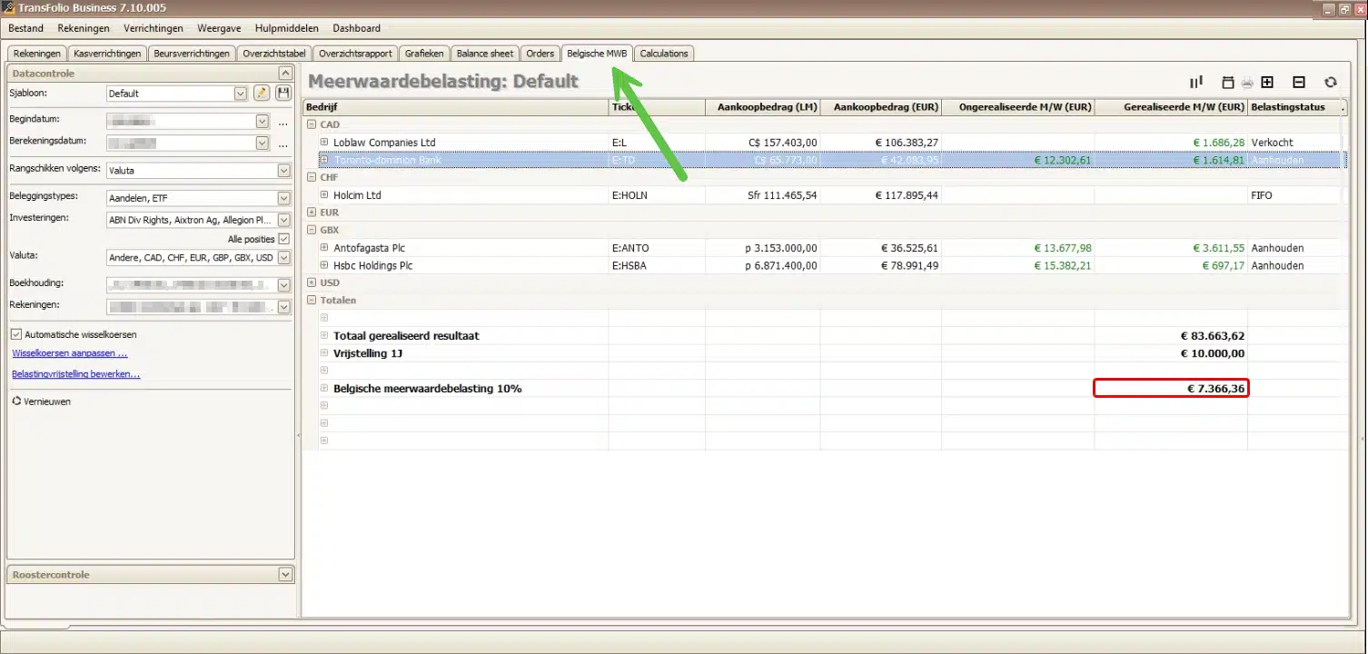Switch to the Overzichtsrapport tab
Screen dimensions: 1368x654
(x=355, y=54)
